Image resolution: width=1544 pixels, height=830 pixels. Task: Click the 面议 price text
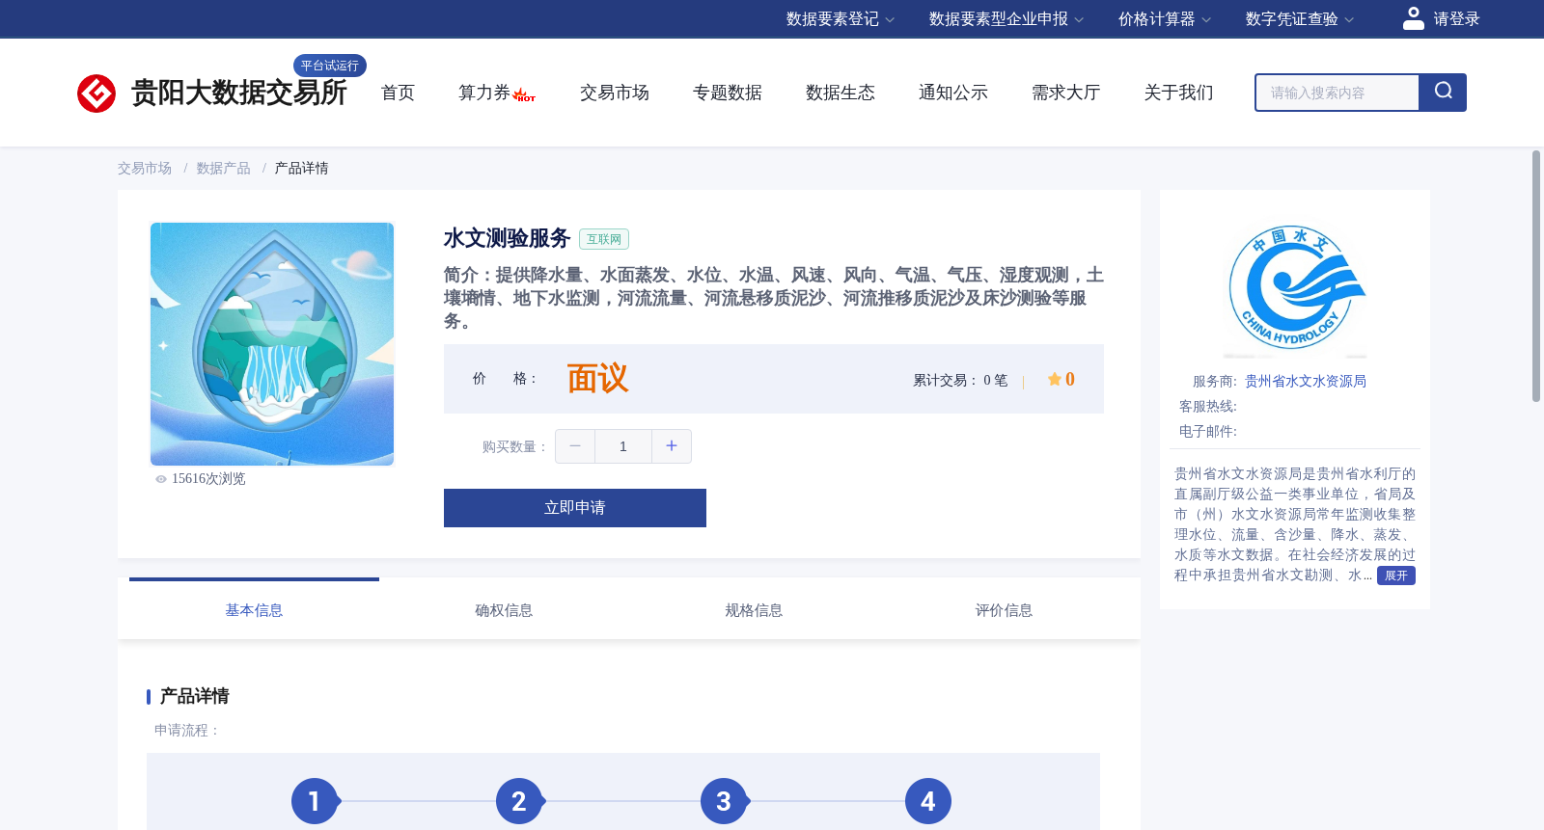point(598,379)
